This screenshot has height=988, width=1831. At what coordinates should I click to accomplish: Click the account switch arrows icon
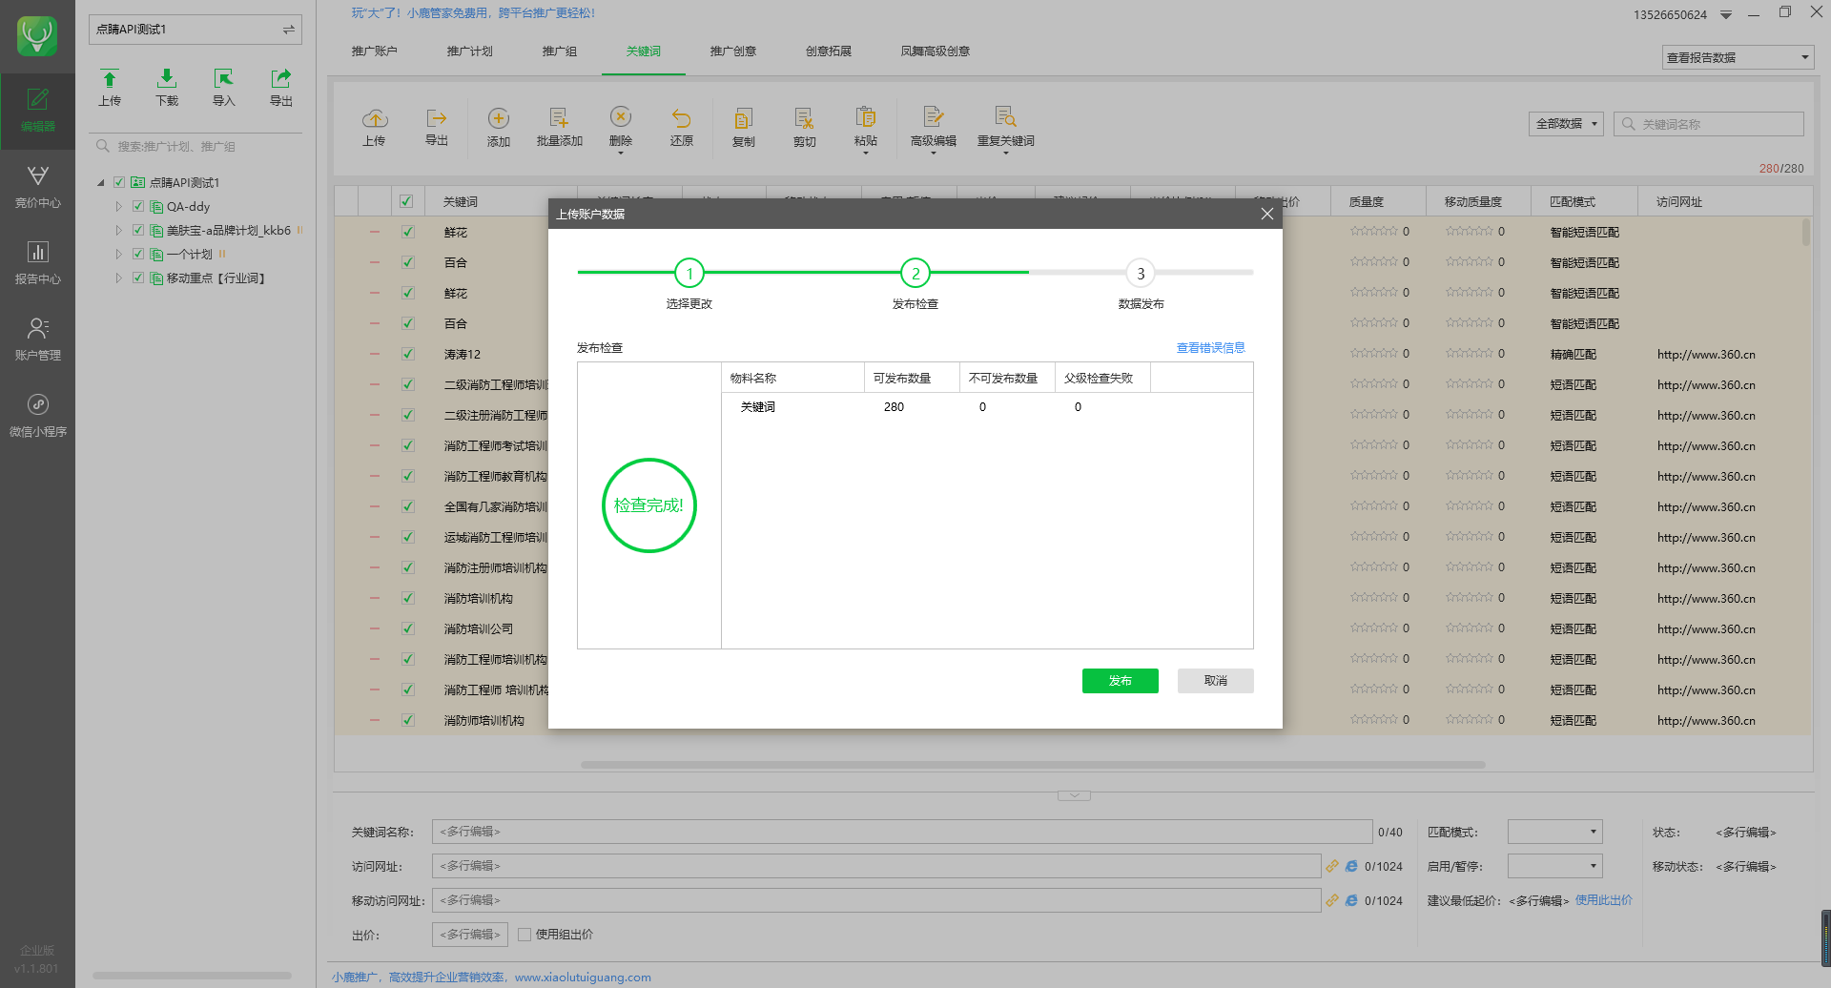(x=288, y=30)
